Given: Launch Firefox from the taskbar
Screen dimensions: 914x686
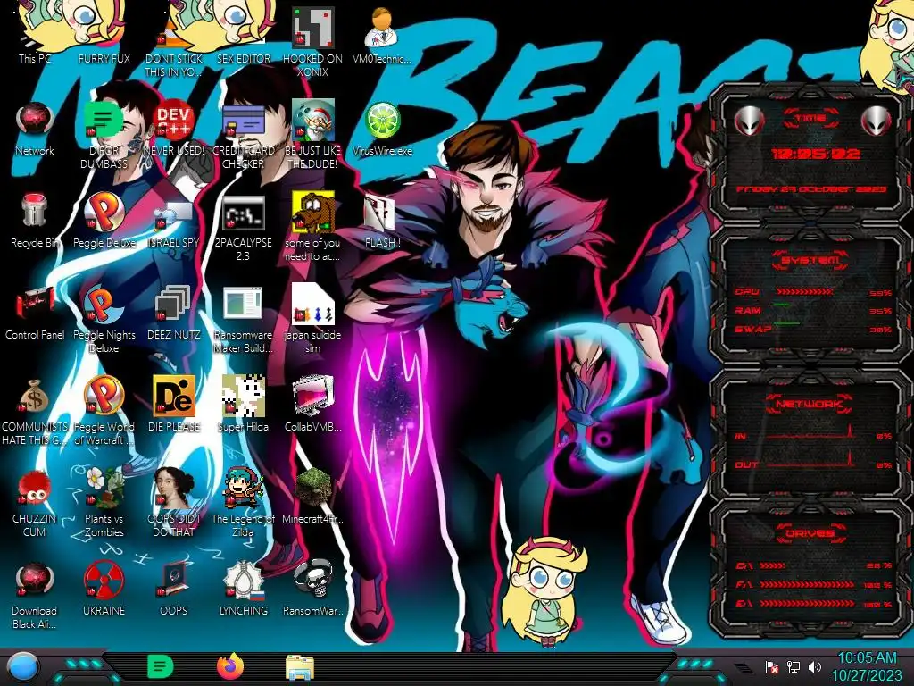Looking at the screenshot, I should click(230, 666).
